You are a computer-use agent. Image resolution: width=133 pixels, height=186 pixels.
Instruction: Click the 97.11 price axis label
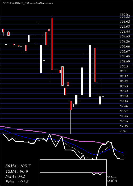tap(124, 76)
